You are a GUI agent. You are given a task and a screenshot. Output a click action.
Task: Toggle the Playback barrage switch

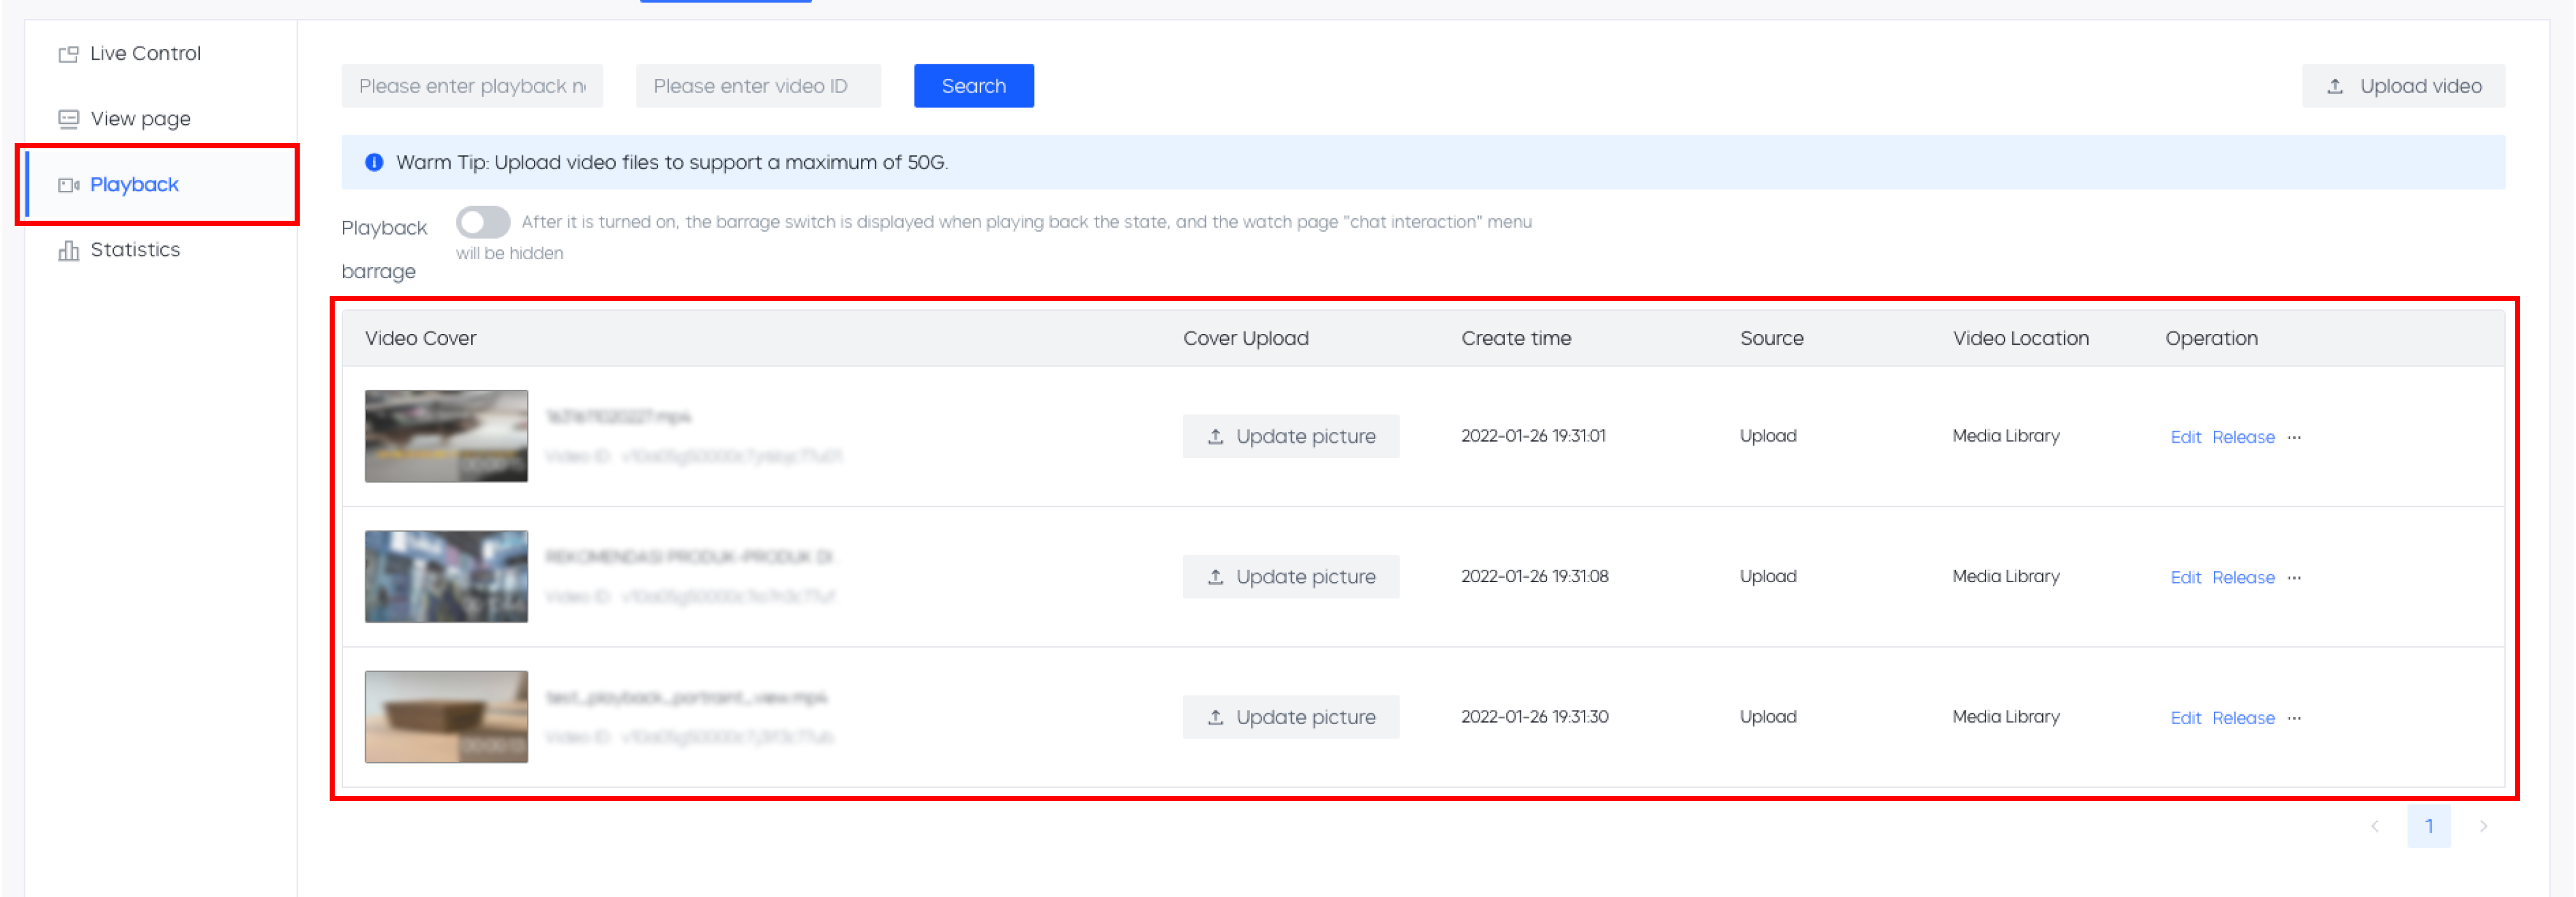483,222
